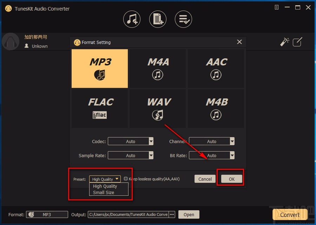Click the Unkown artist label

(40, 46)
